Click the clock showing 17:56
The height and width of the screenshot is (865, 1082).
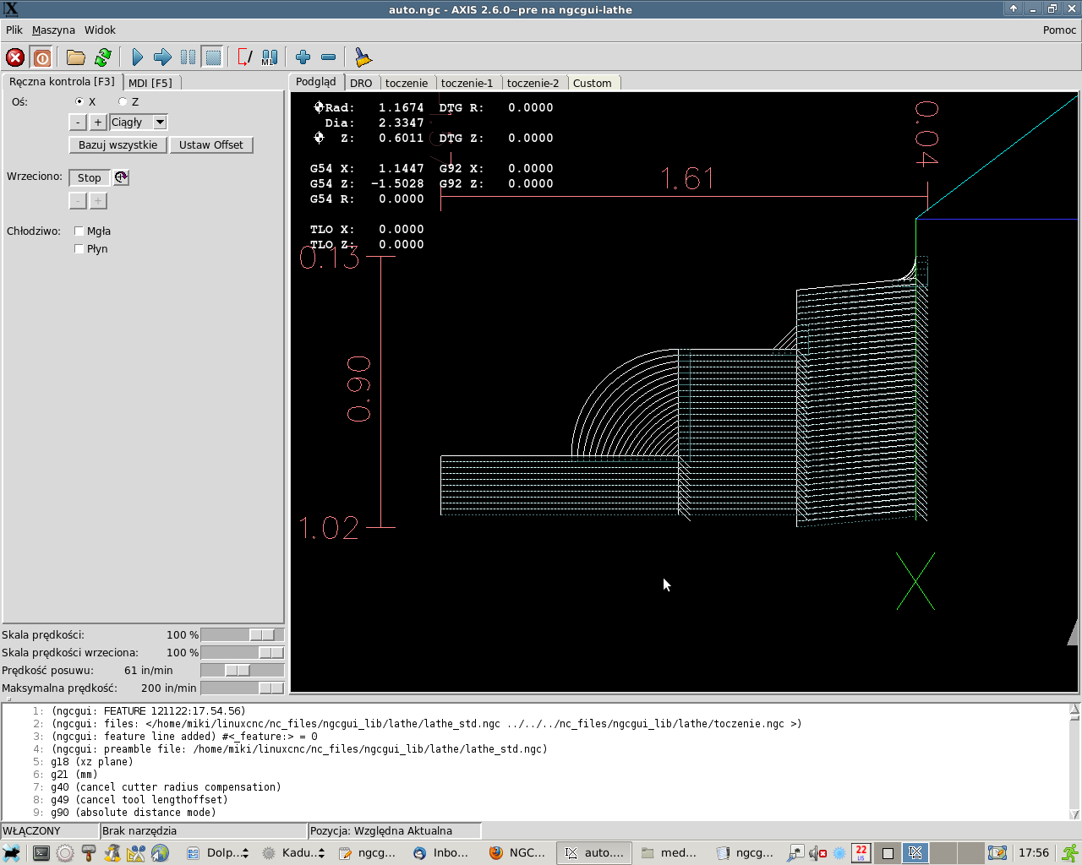(1033, 853)
